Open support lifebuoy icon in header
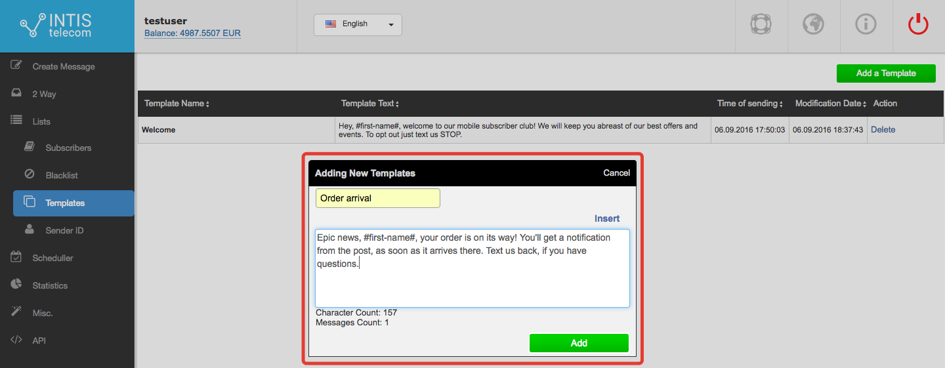Screen dimensions: 945x368 [x=761, y=24]
